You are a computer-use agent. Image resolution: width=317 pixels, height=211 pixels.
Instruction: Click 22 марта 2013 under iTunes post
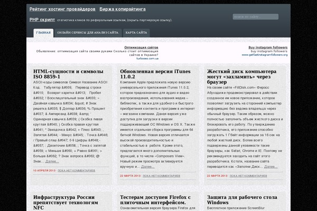click(x=130, y=176)
